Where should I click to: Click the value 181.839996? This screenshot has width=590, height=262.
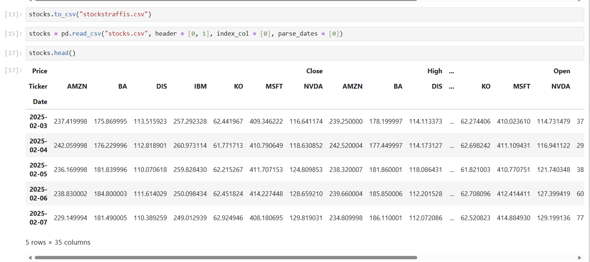(111, 170)
